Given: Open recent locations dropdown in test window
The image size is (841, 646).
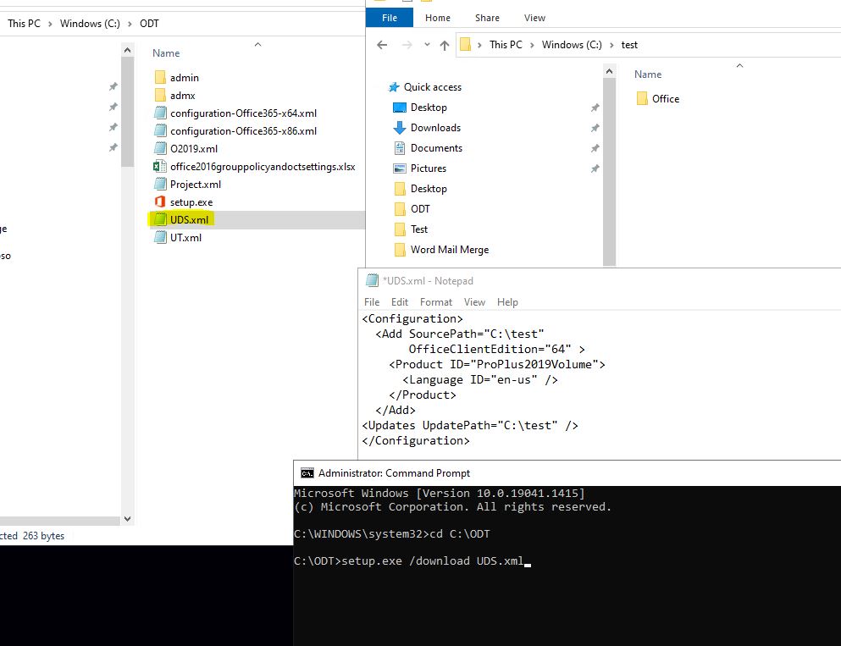Looking at the screenshot, I should coord(427,45).
